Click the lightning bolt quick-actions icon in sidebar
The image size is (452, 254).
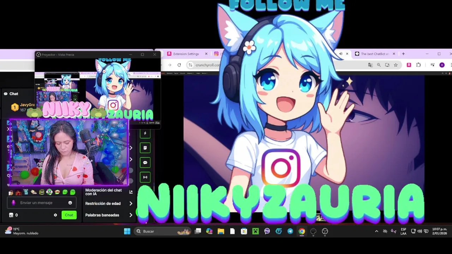coord(145,133)
